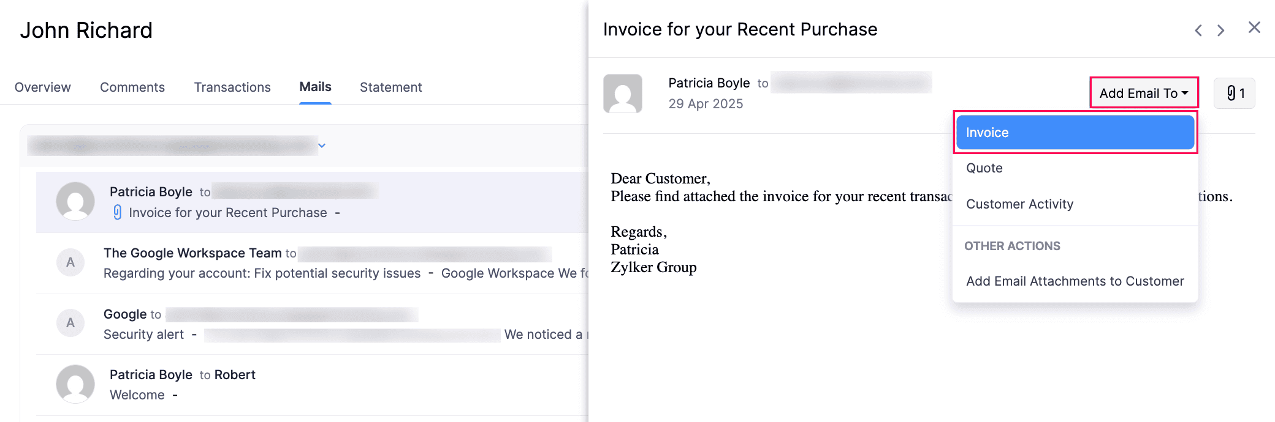Open the Statement tab
This screenshot has width=1275, height=422.
tap(390, 87)
